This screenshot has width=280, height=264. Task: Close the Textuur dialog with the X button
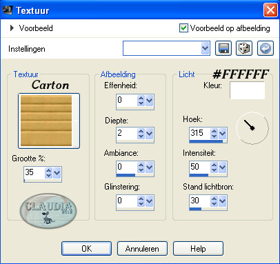tap(270, 10)
